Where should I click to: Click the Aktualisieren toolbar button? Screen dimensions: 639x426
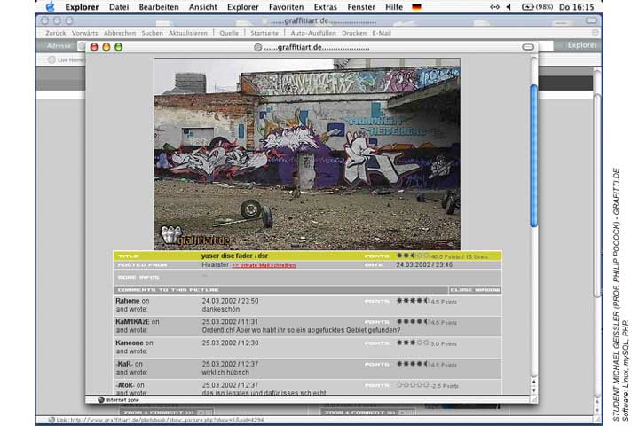click(x=187, y=33)
